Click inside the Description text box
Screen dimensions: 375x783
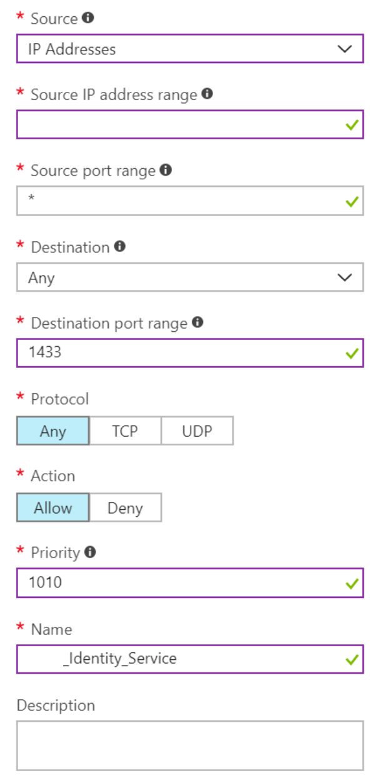point(187,744)
